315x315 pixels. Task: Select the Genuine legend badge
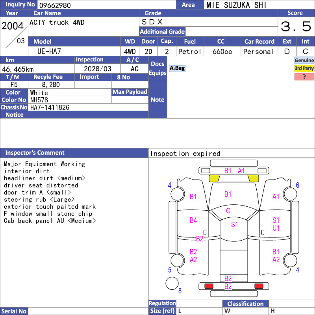[304, 60]
